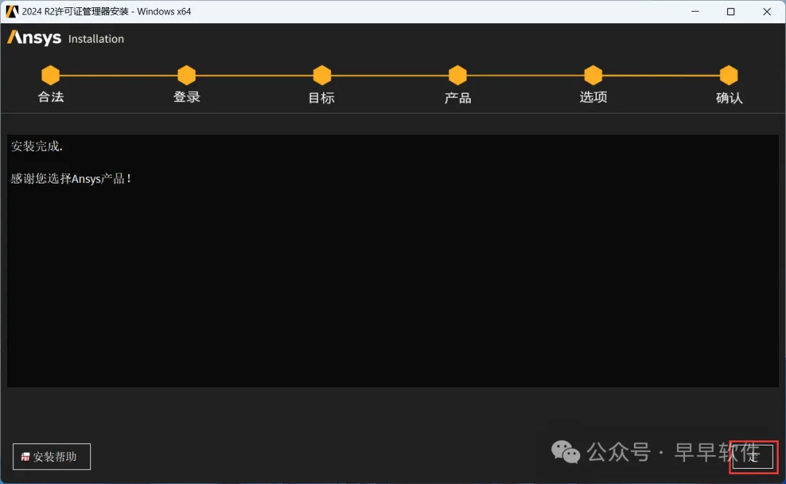Close the license manager installer window

pos(767,11)
